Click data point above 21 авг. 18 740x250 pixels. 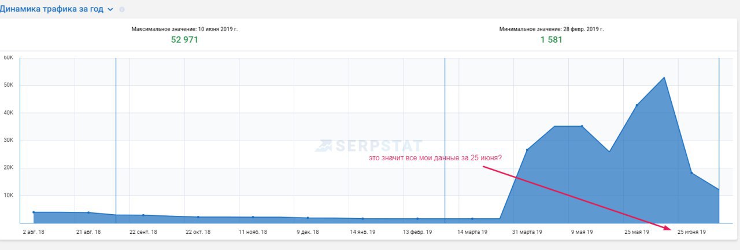click(x=88, y=212)
